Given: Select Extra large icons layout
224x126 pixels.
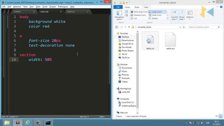Looking at the screenshot, I should tap(139, 12).
